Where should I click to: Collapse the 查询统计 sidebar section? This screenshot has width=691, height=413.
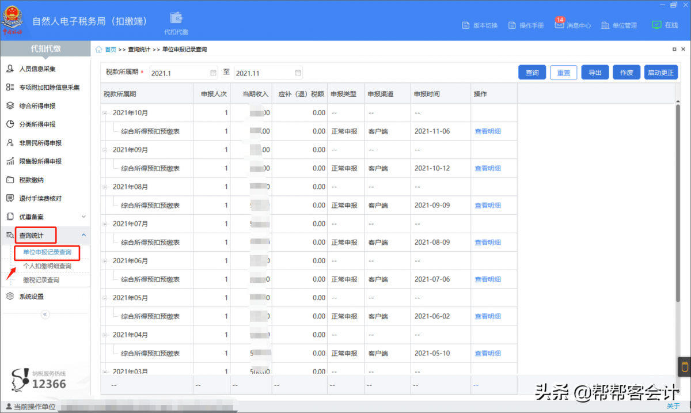[83, 235]
